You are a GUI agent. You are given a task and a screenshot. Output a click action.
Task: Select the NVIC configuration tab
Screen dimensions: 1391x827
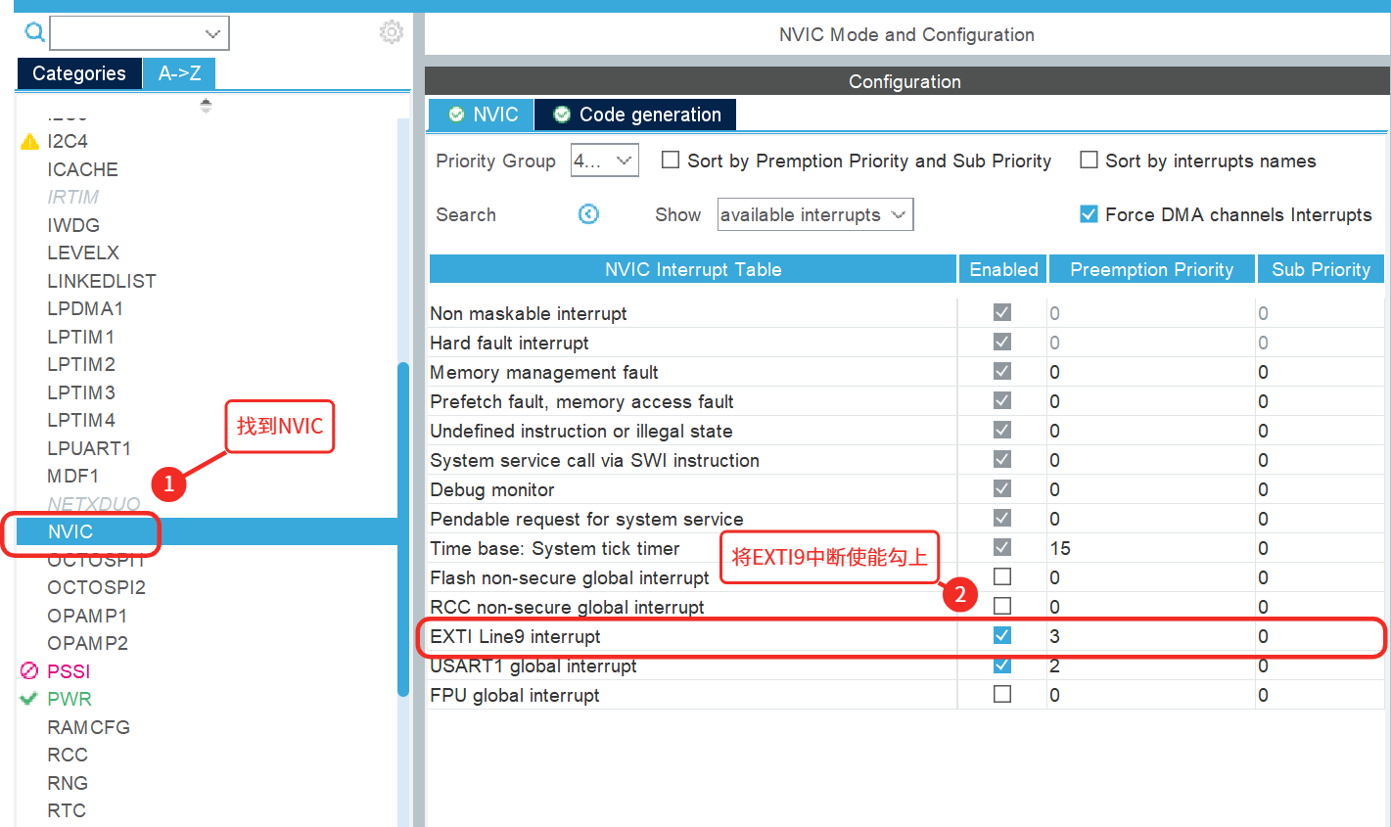pyautogui.click(x=482, y=115)
